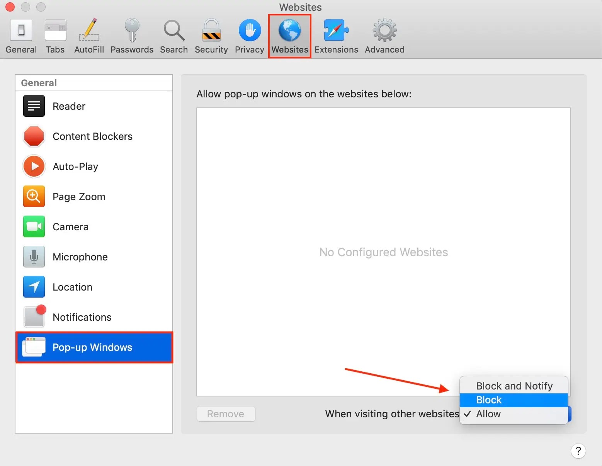The image size is (602, 466).
Task: Click the Privacy toolbar label
Action: 250,49
